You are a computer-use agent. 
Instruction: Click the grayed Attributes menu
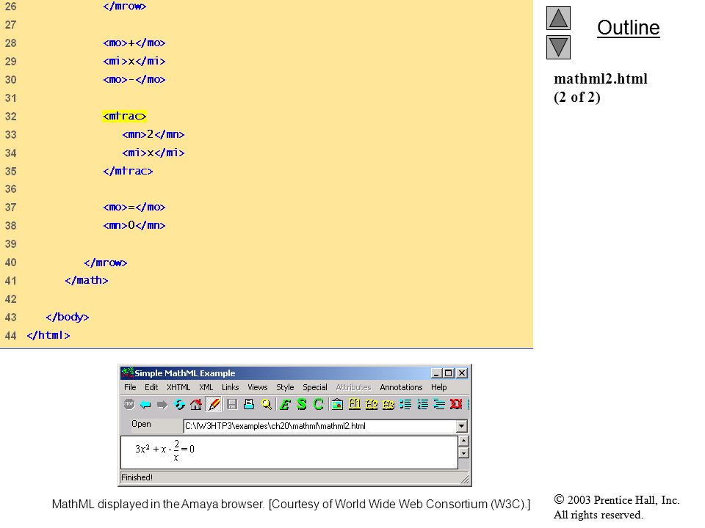353,387
